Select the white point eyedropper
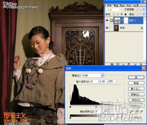This screenshot has width=147, height=125. coord(141,112)
